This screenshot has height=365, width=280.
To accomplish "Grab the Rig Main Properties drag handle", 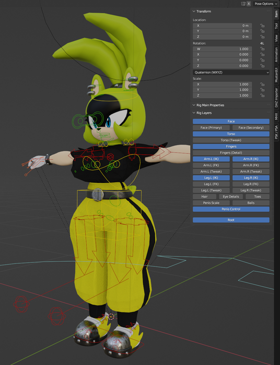I will coord(269,105).
